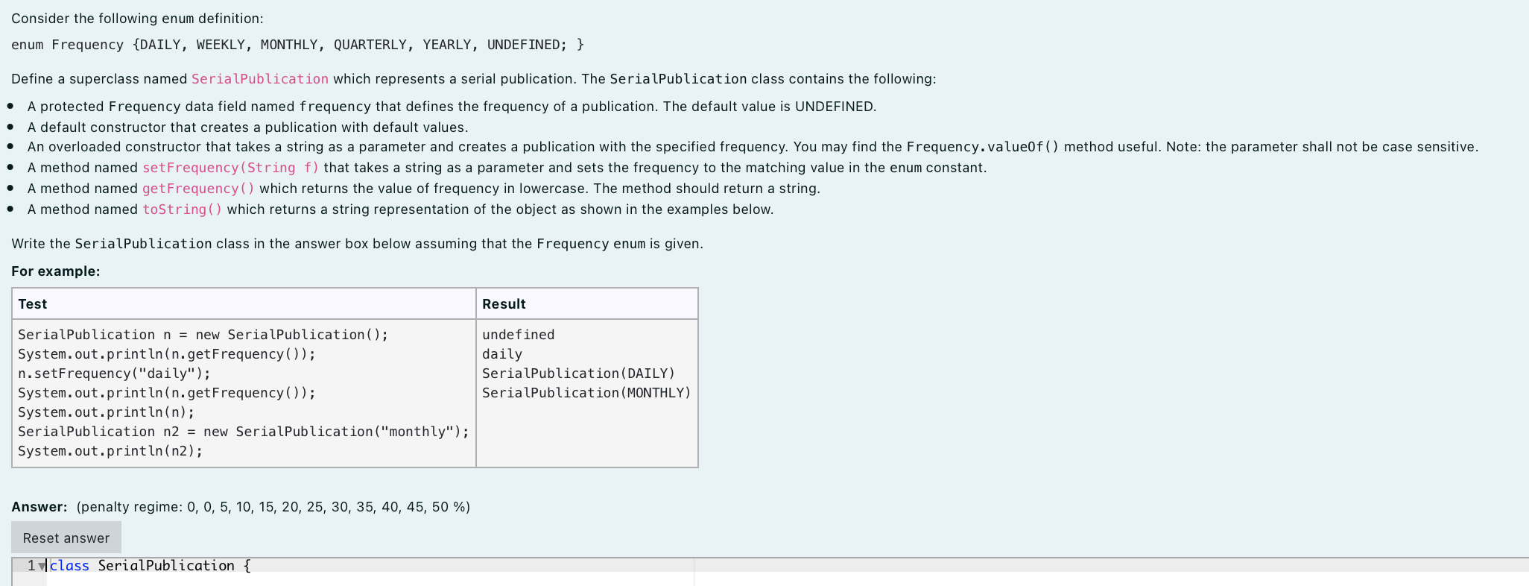Click 'Consider the following enum definition' text
Screen dimensions: 1529x586
coord(137,19)
